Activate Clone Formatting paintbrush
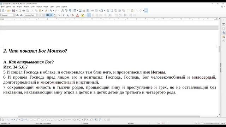This screenshot has height=127, width=226. click(x=46, y=11)
